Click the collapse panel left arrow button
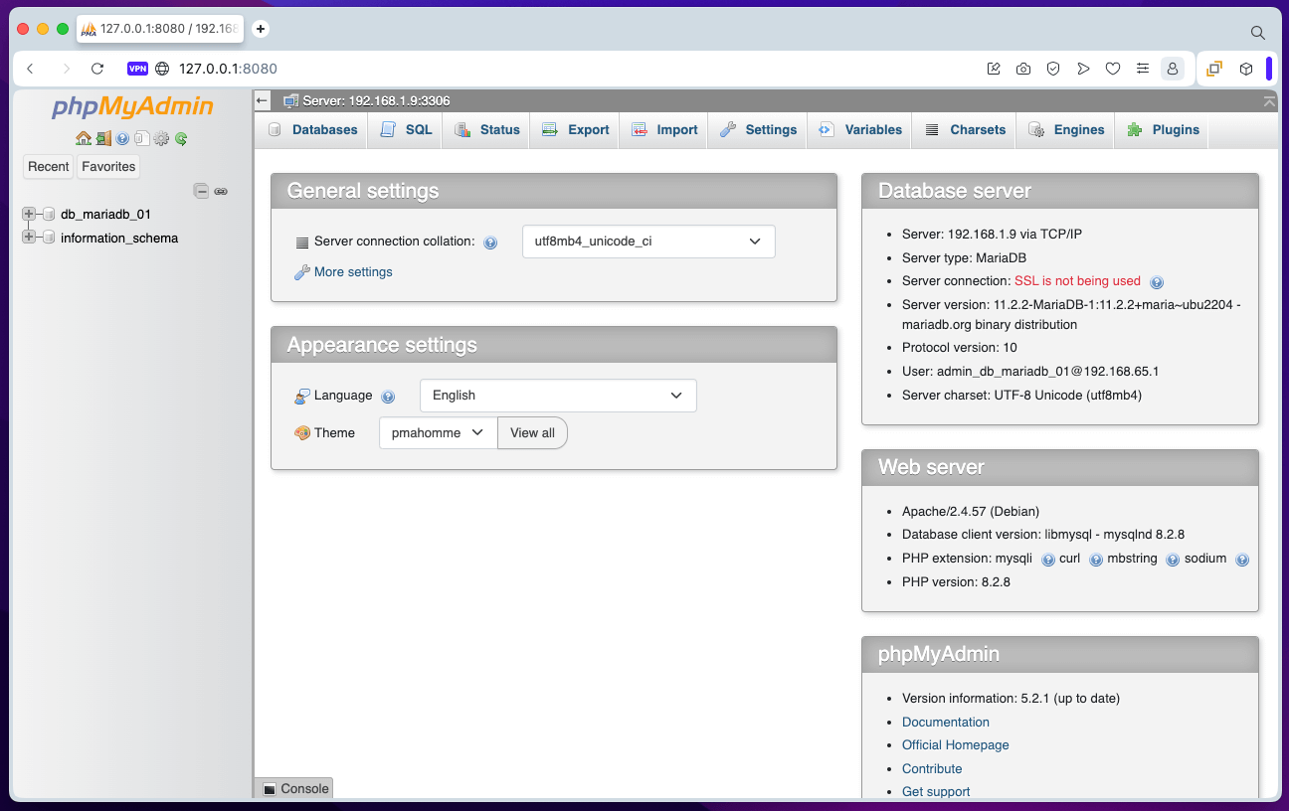Viewport: 1289px width, 811px height. pos(263,100)
